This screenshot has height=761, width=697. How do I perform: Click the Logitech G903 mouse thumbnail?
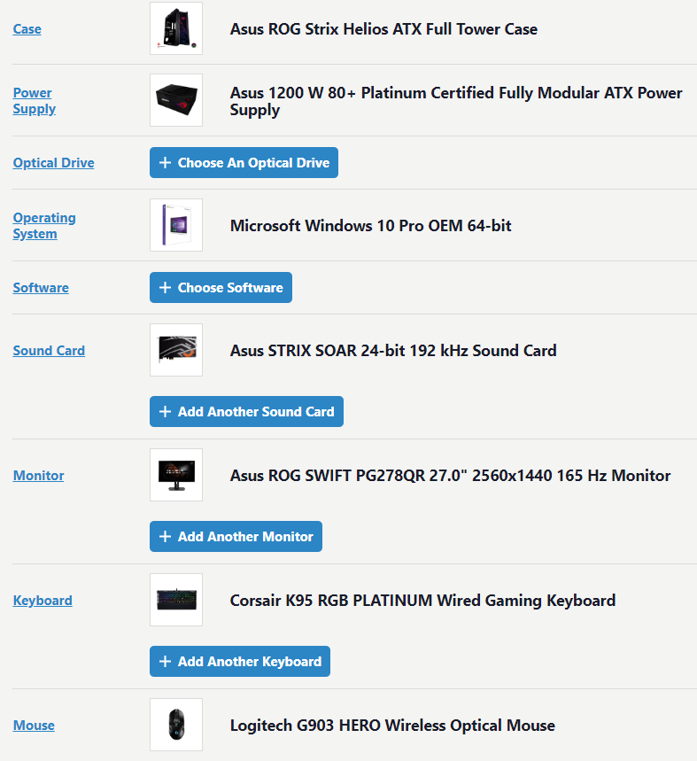(x=176, y=725)
